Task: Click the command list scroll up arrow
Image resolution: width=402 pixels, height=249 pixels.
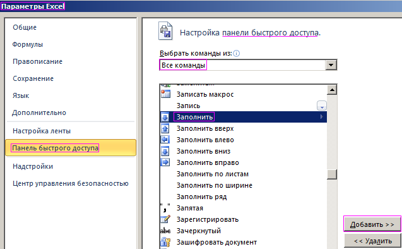Action: point(332,90)
